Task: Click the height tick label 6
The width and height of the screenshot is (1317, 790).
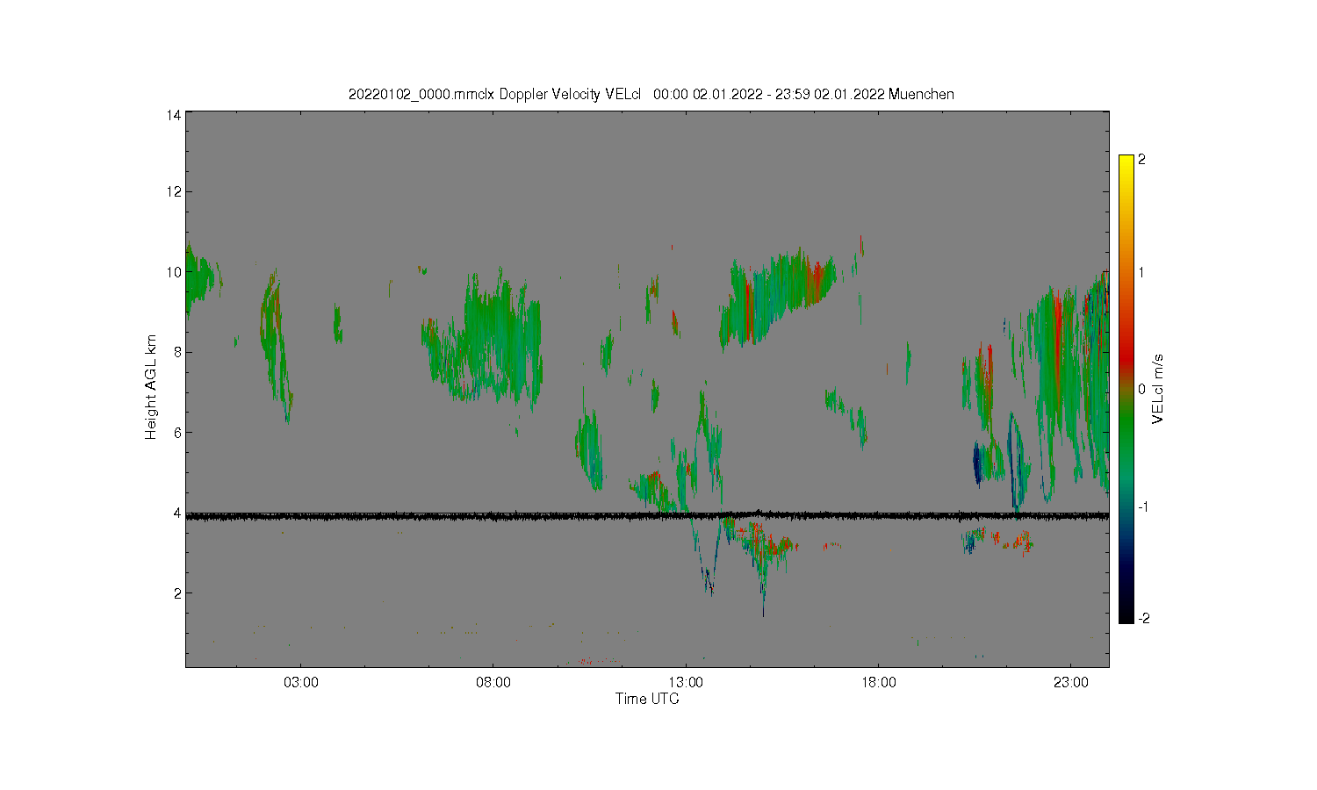Action: [177, 433]
